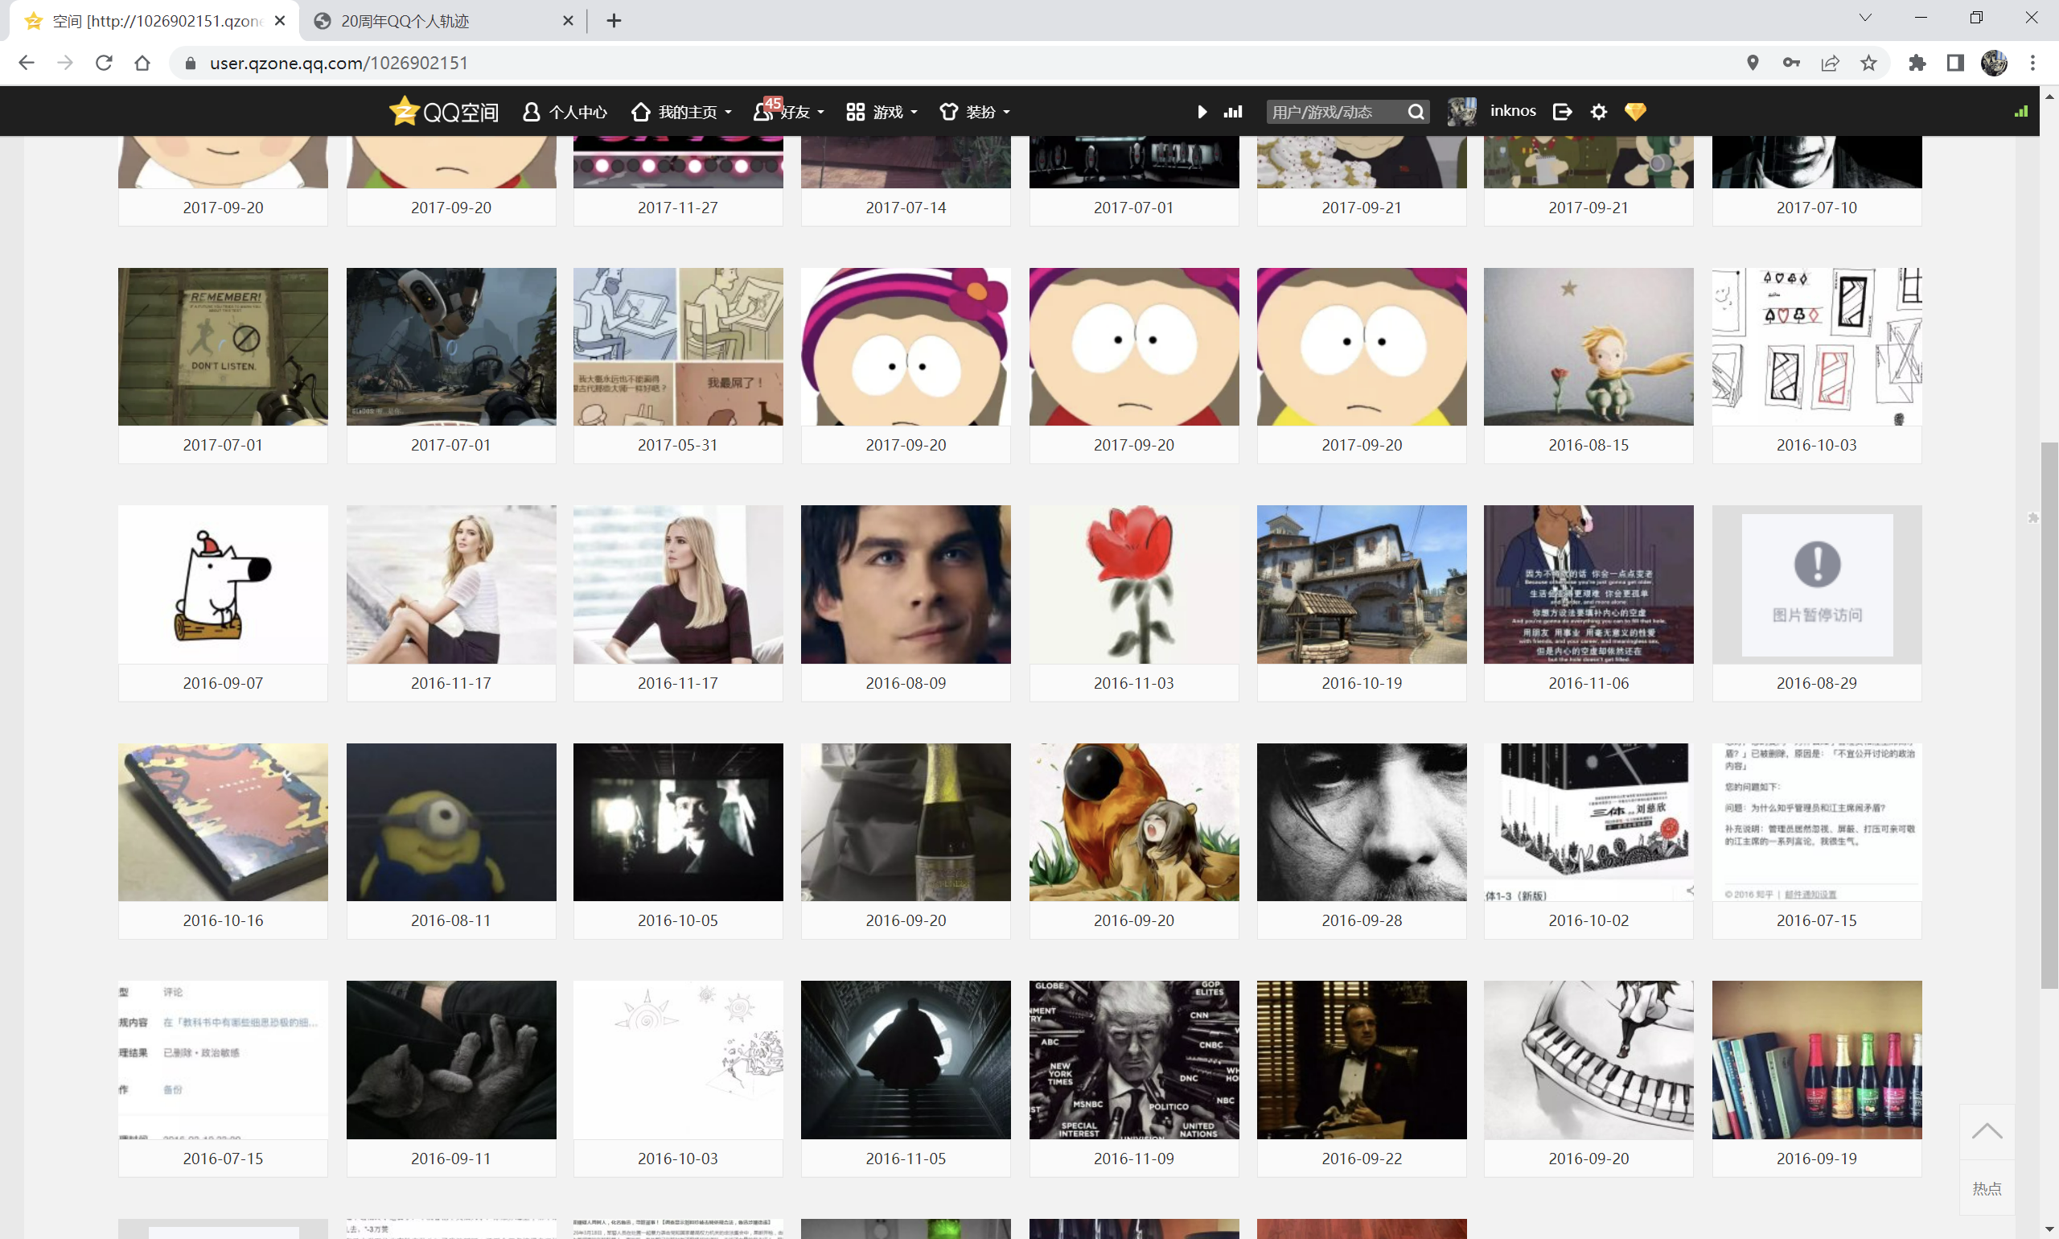2059x1239 pixels.
Task: Open the piano sketch photo dated 2016-09-20
Action: [1588, 1060]
